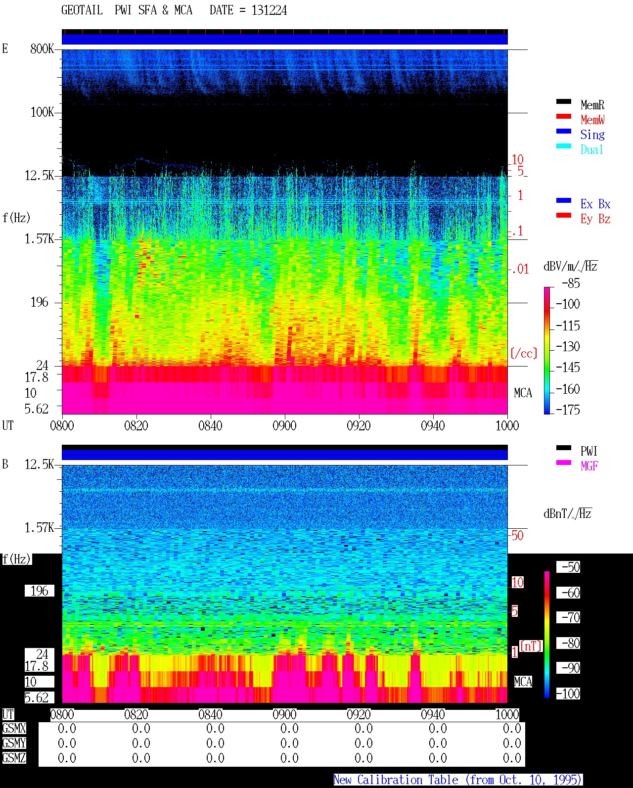Click the black MemR legend swatch
Viewport: 633px width, 788px height.
(x=564, y=102)
